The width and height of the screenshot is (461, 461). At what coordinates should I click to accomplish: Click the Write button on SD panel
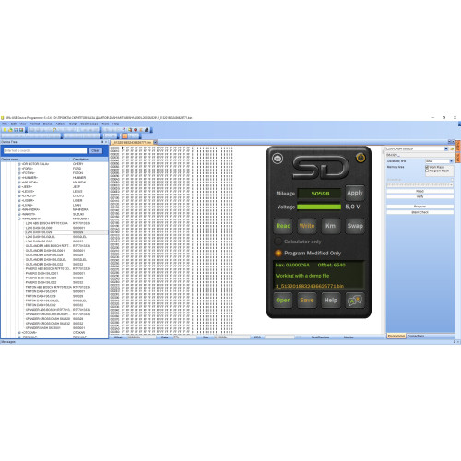click(307, 226)
